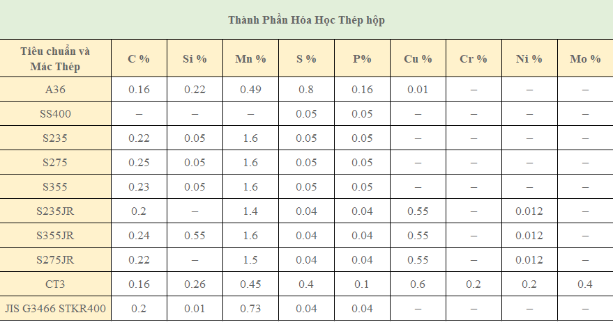Click the S235JR steel grade cell
613x322 pixels.
pos(56,211)
